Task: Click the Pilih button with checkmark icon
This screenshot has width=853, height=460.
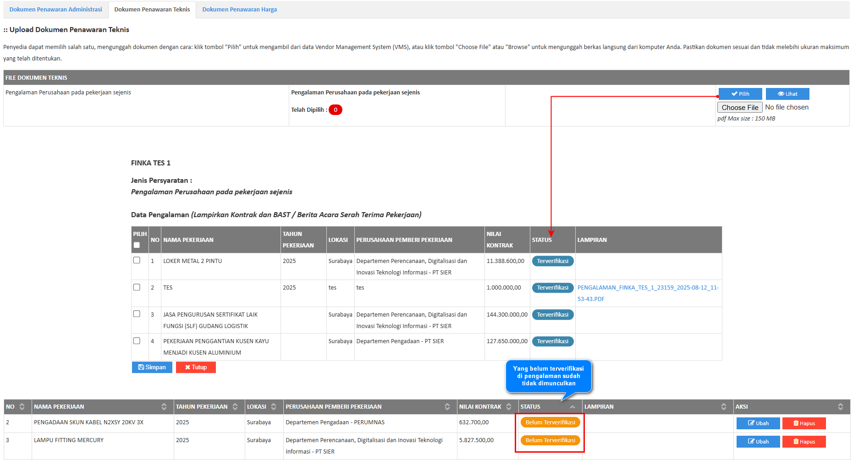Action: pos(740,94)
